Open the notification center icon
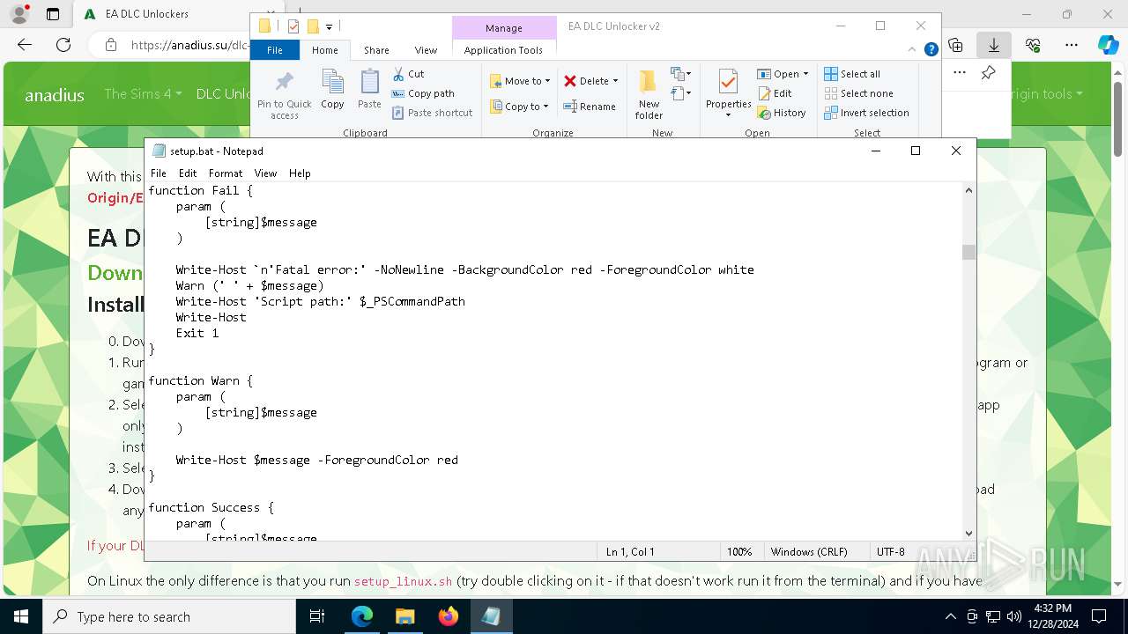 (x=1099, y=616)
